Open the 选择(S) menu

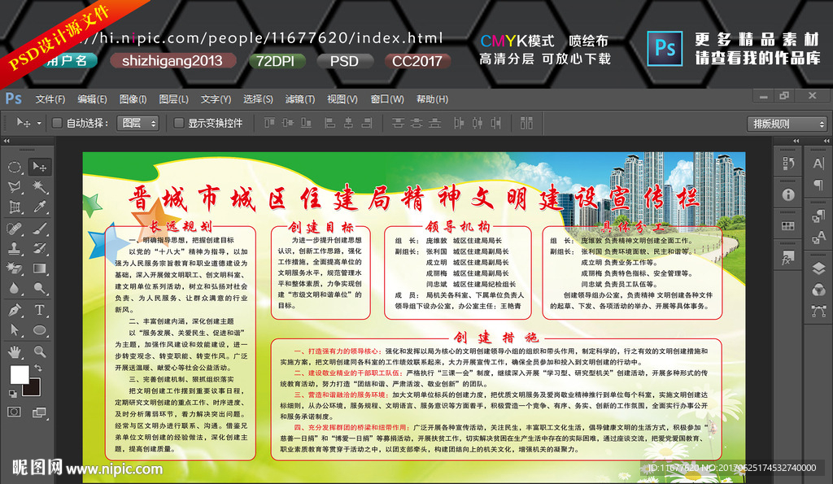(258, 99)
